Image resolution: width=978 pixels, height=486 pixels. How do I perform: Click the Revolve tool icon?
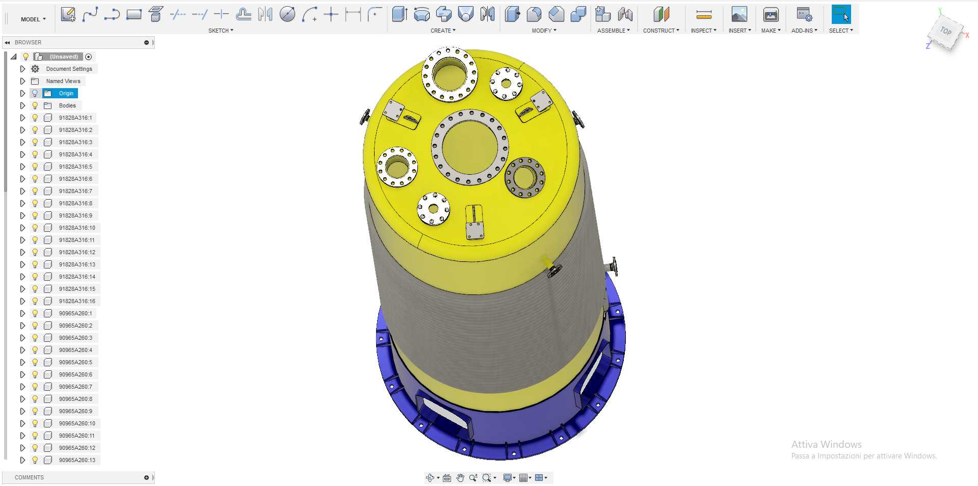pos(421,14)
